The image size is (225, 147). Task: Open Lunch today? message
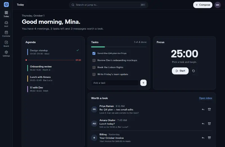click(x=107, y=124)
